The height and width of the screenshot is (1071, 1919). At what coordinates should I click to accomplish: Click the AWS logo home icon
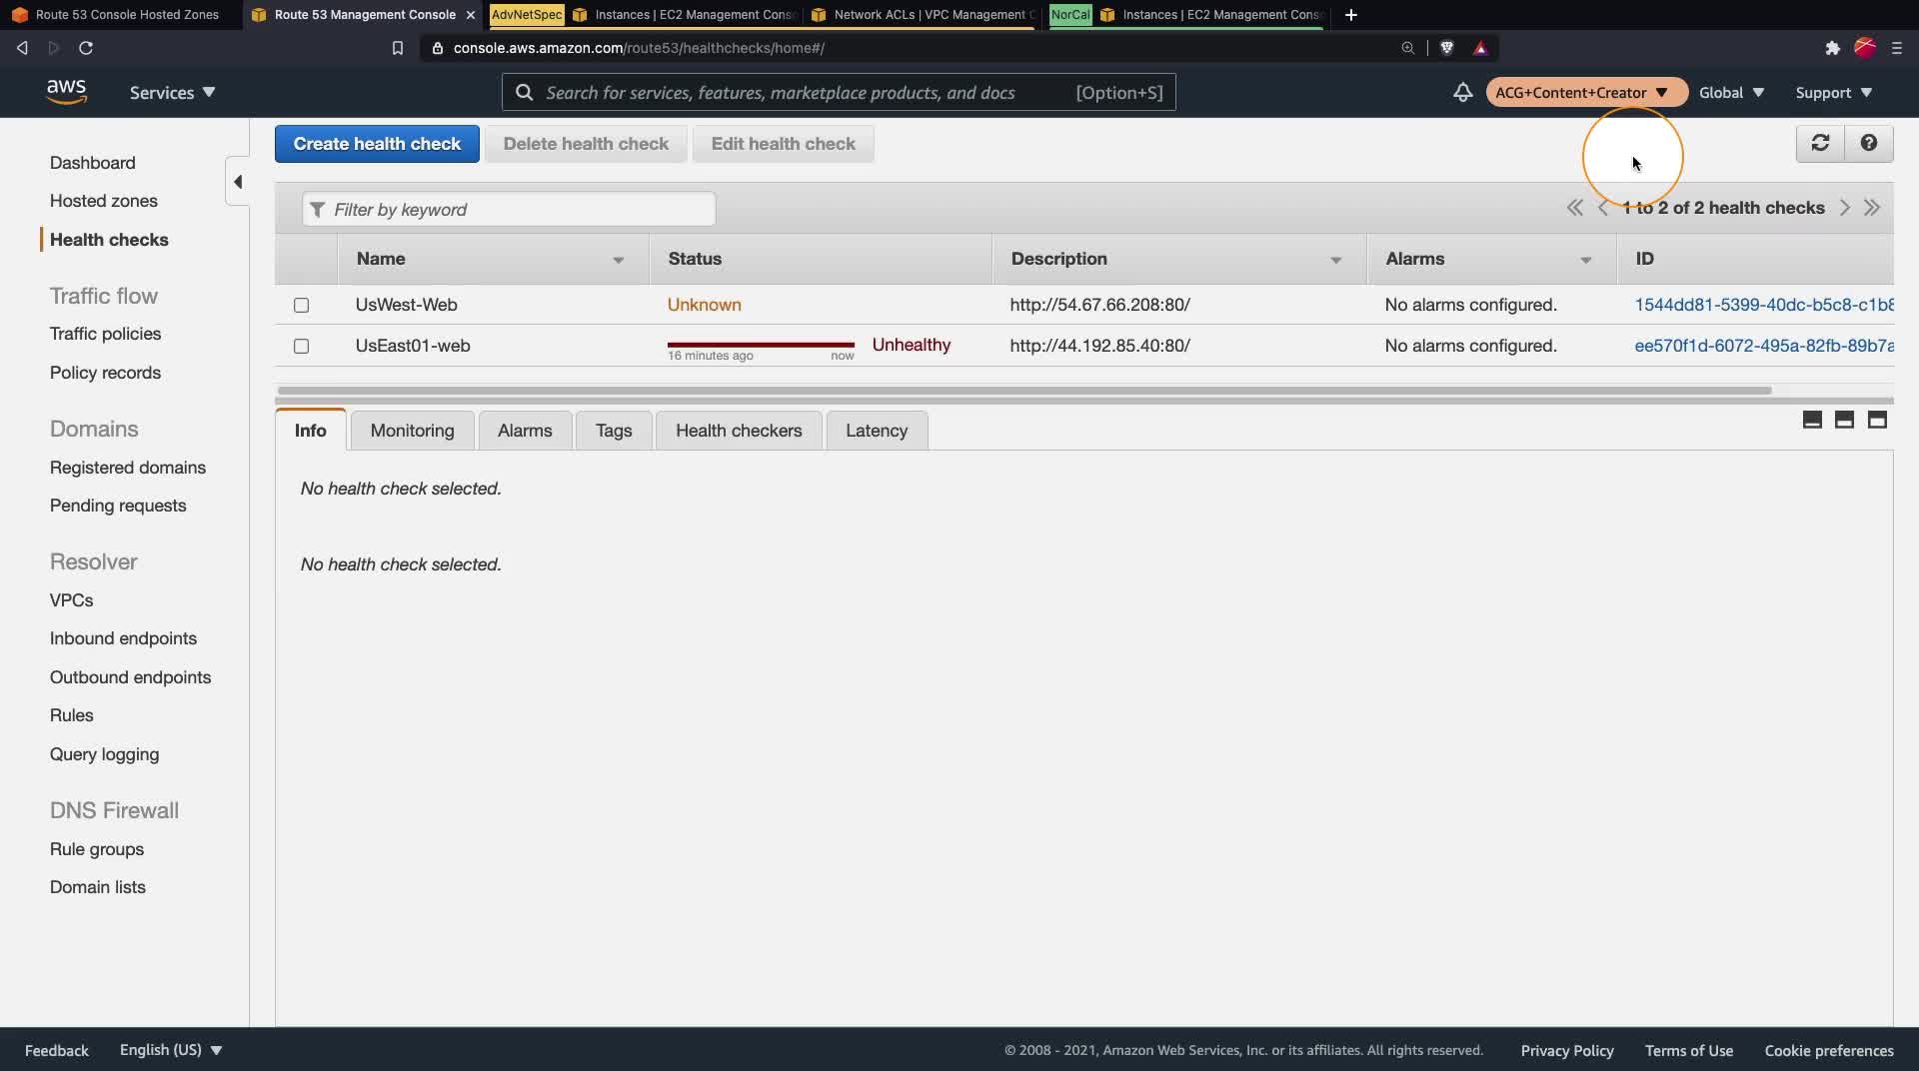click(x=66, y=92)
